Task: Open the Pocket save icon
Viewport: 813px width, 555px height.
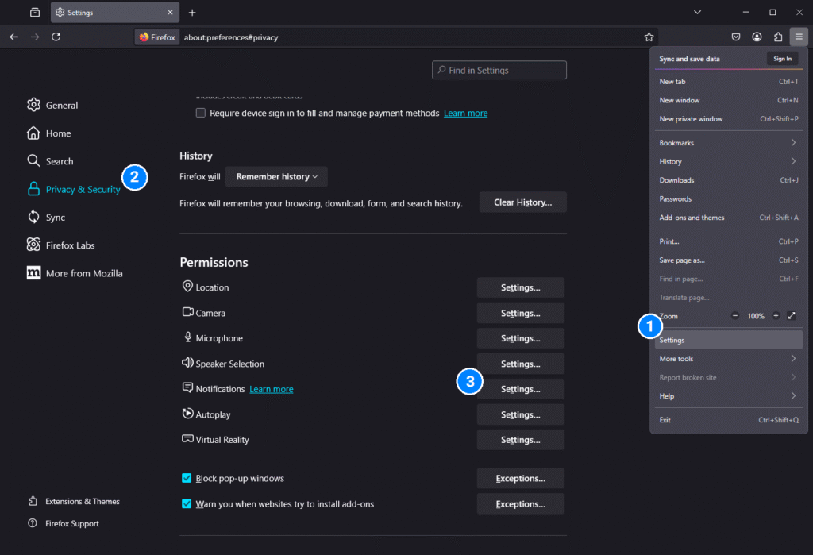Action: [x=736, y=37]
